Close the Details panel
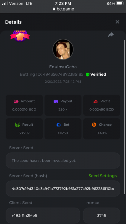Viewport: 126px width, 224px height. point(117,22)
